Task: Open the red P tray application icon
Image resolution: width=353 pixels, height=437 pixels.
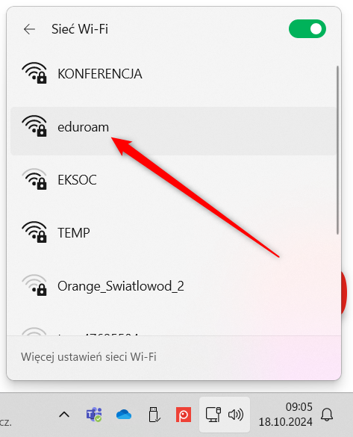Action: 184,415
